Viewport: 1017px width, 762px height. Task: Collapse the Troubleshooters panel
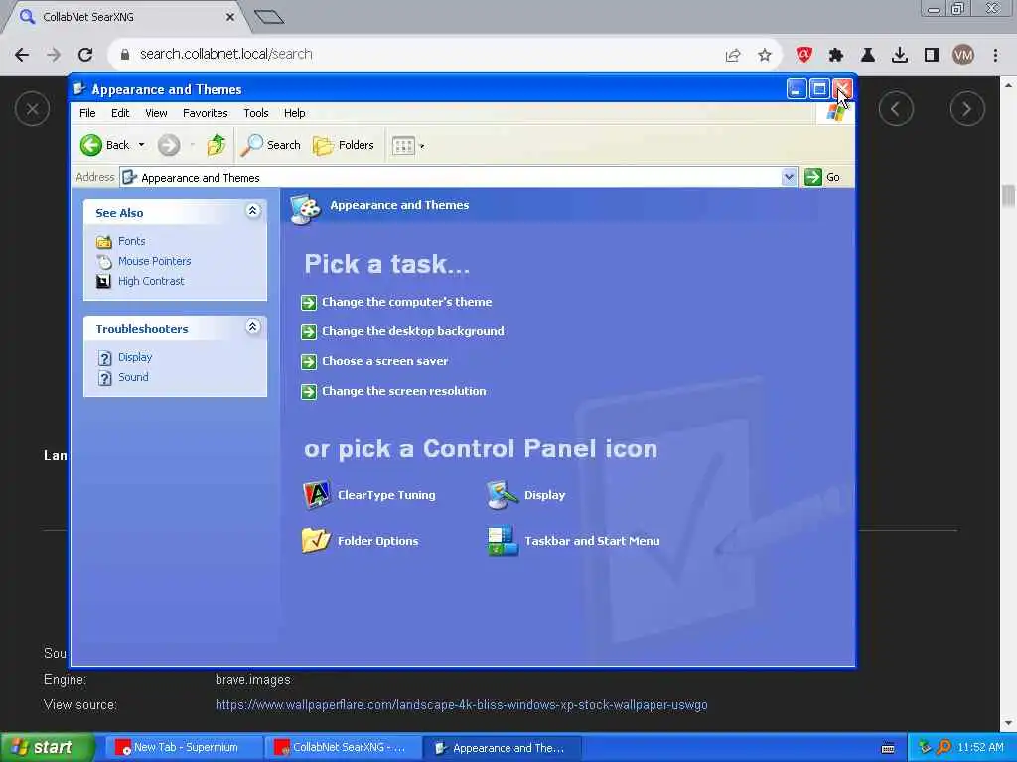[253, 327]
